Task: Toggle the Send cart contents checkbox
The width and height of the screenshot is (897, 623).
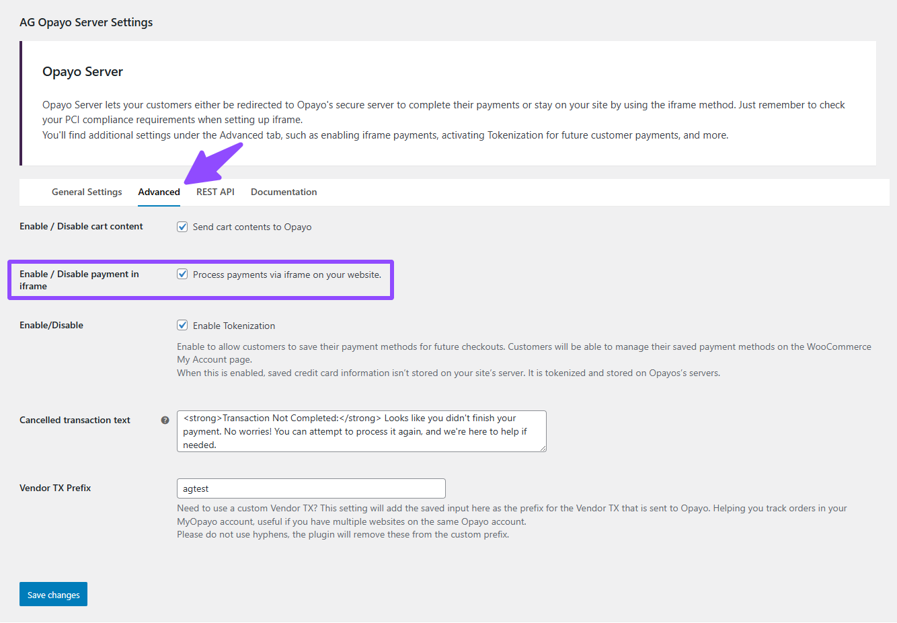Action: coord(182,227)
